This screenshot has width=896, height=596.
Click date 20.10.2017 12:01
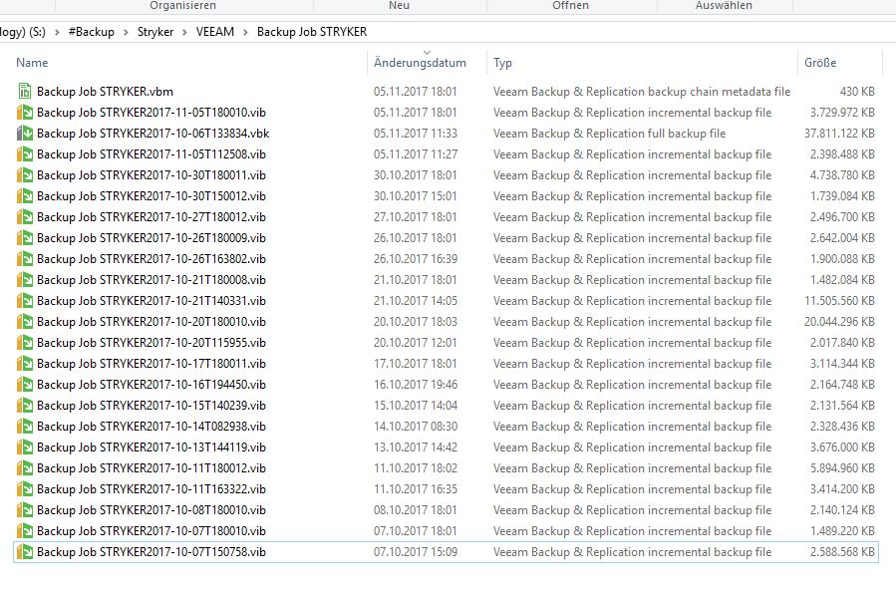click(416, 343)
